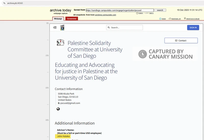Image resolution: width=204 pixels, height=140 pixels.
Task: Click the organization logo image
Action: (60, 42)
